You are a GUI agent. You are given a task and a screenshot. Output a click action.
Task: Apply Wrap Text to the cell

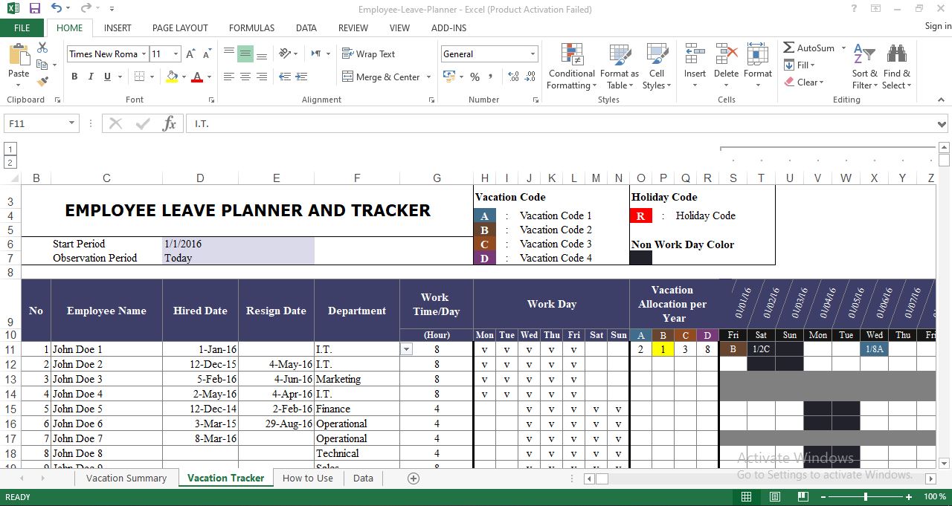[x=369, y=53]
